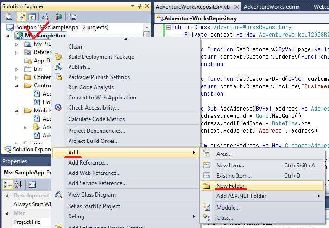Click the Content folder icon
Viewport: 329px width, 228px height.
[x=27, y=77]
